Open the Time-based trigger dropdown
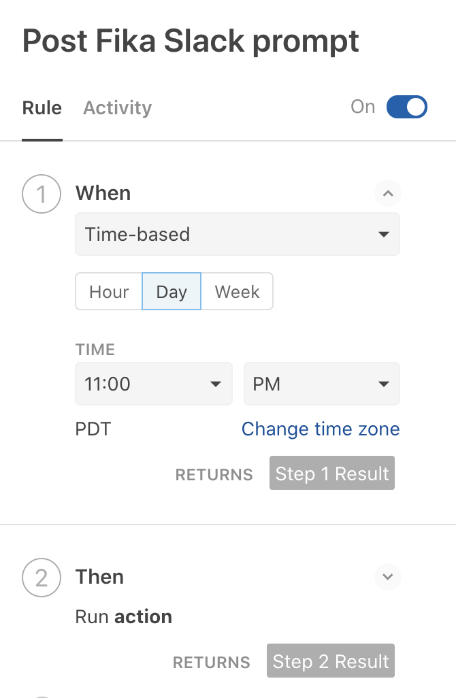The height and width of the screenshot is (698, 456). tap(237, 235)
